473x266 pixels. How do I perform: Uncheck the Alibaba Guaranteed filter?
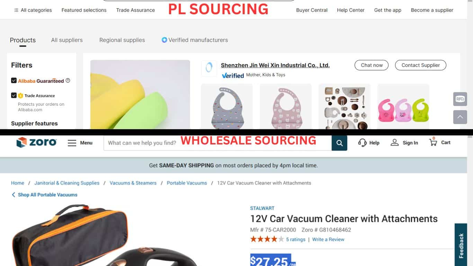(14, 80)
